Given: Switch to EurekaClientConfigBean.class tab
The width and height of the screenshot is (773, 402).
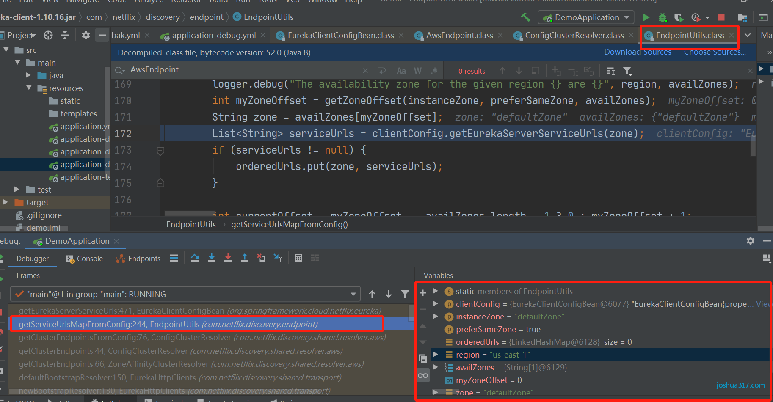Looking at the screenshot, I should [341, 35].
